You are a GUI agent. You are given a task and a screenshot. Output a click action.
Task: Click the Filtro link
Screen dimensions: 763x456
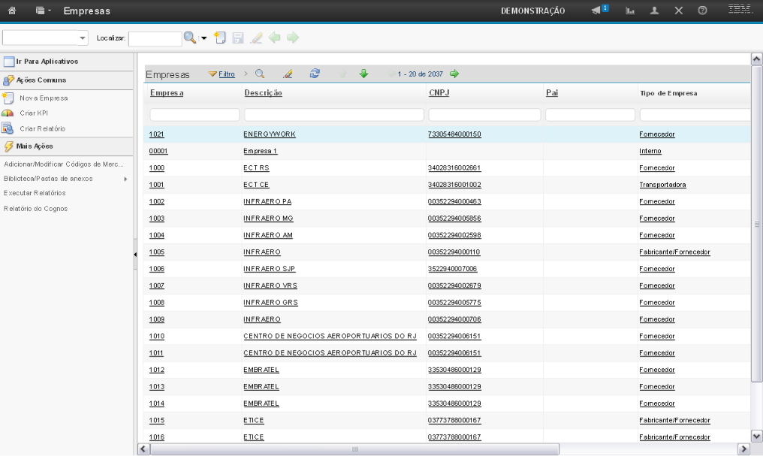pos(227,74)
